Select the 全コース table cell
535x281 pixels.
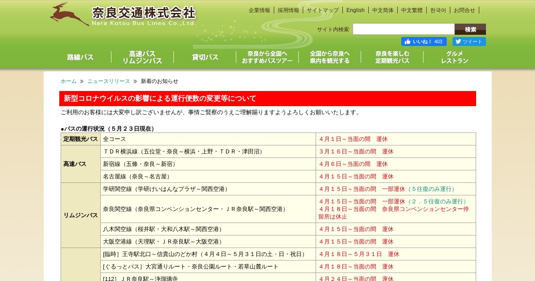pos(208,139)
